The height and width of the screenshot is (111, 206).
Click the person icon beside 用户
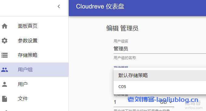click(5, 84)
